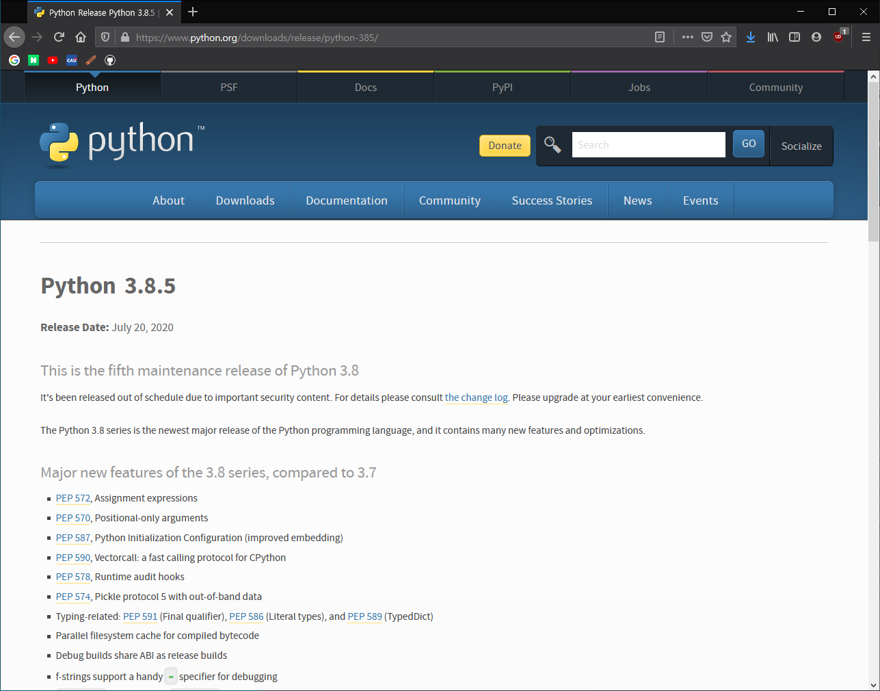Switch to the PSF top tab
This screenshot has height=691, width=880.
pos(229,87)
